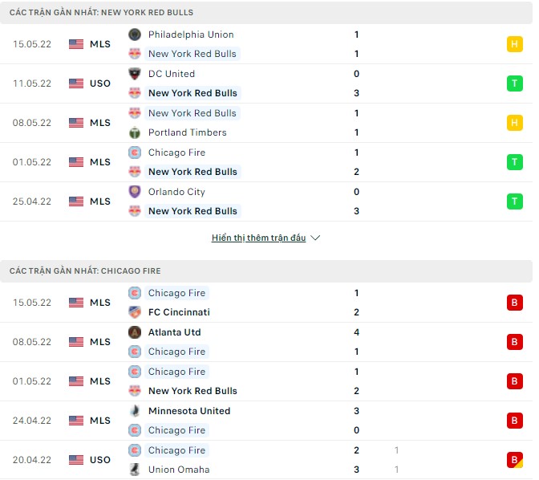Click the Portland Timbers team crest icon
The height and width of the screenshot is (480, 539).
[134, 132]
